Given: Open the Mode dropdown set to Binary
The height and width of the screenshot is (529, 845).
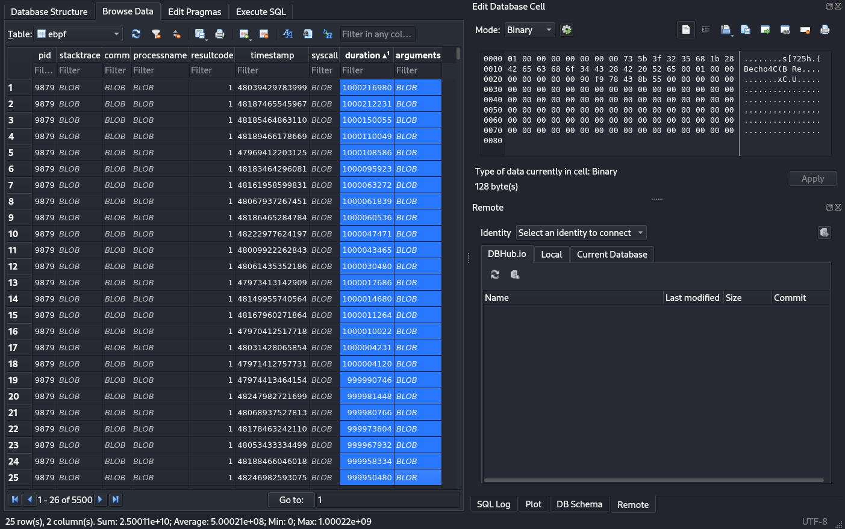Looking at the screenshot, I should coord(529,29).
